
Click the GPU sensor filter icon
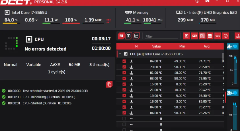click(x=194, y=36)
